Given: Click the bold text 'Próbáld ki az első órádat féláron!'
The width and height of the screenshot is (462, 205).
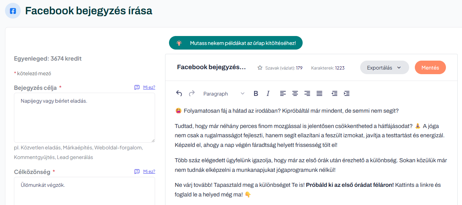Looking at the screenshot, I should point(350,185).
